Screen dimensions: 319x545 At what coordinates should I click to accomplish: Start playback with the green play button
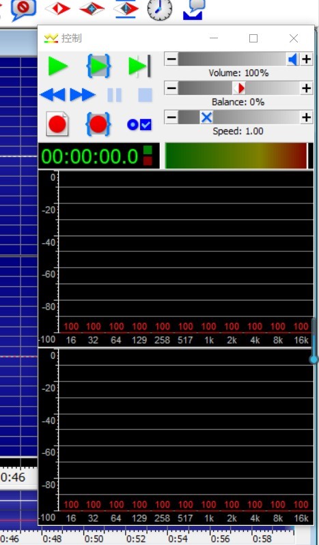[x=58, y=66]
